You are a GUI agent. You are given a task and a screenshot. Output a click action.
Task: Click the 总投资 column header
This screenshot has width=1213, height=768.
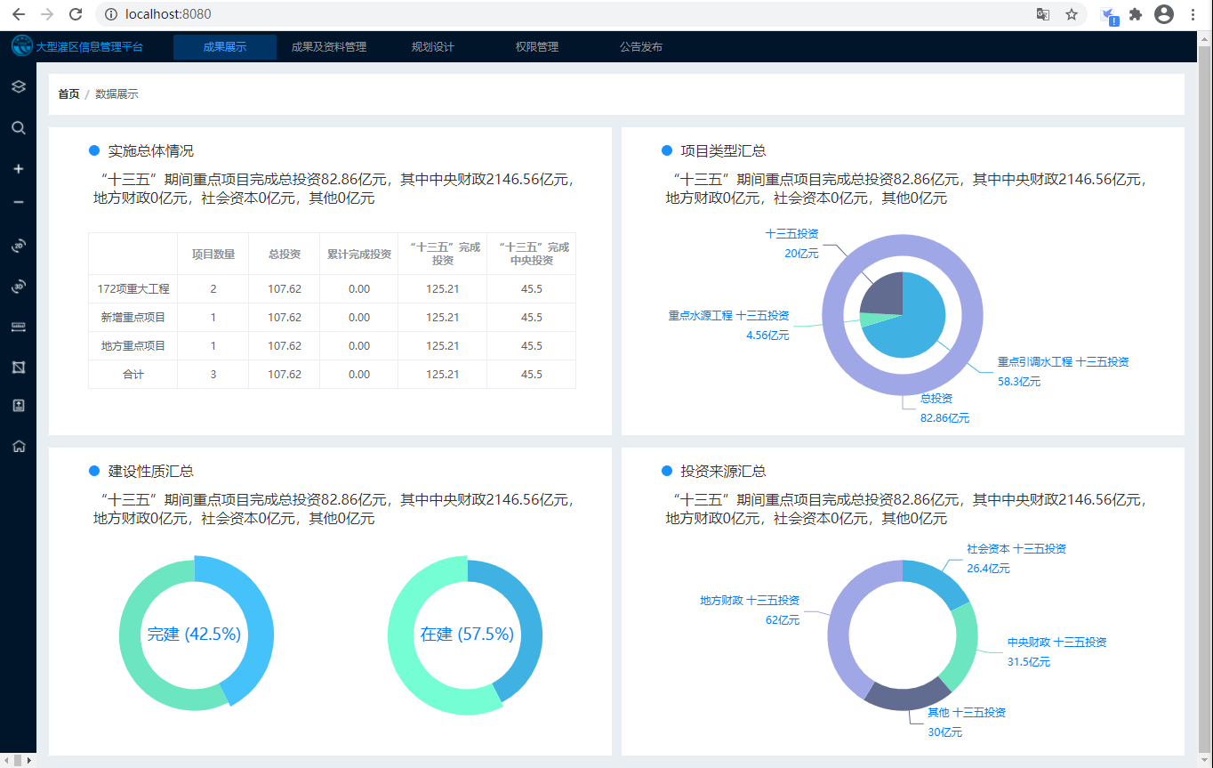pyautogui.click(x=285, y=255)
